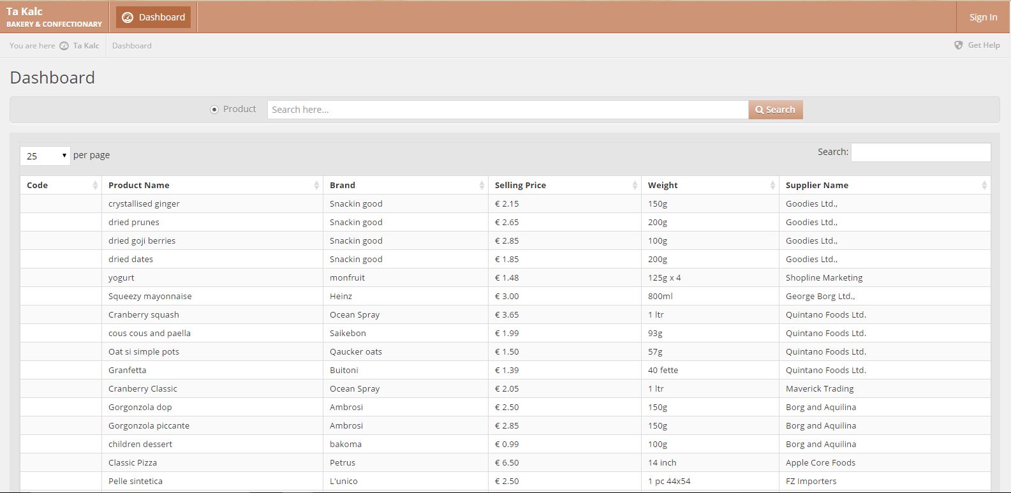Click the breadcrumb Ta Kalc home icon

click(64, 46)
